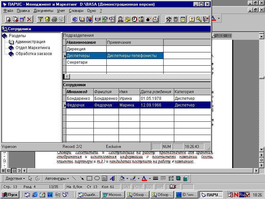Click the Фамилия column header
Screen dimensions: 265x199
(x=106, y=92)
